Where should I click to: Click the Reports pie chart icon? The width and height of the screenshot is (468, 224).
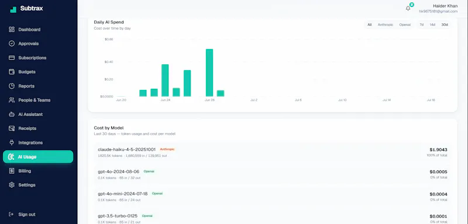pyautogui.click(x=12, y=86)
